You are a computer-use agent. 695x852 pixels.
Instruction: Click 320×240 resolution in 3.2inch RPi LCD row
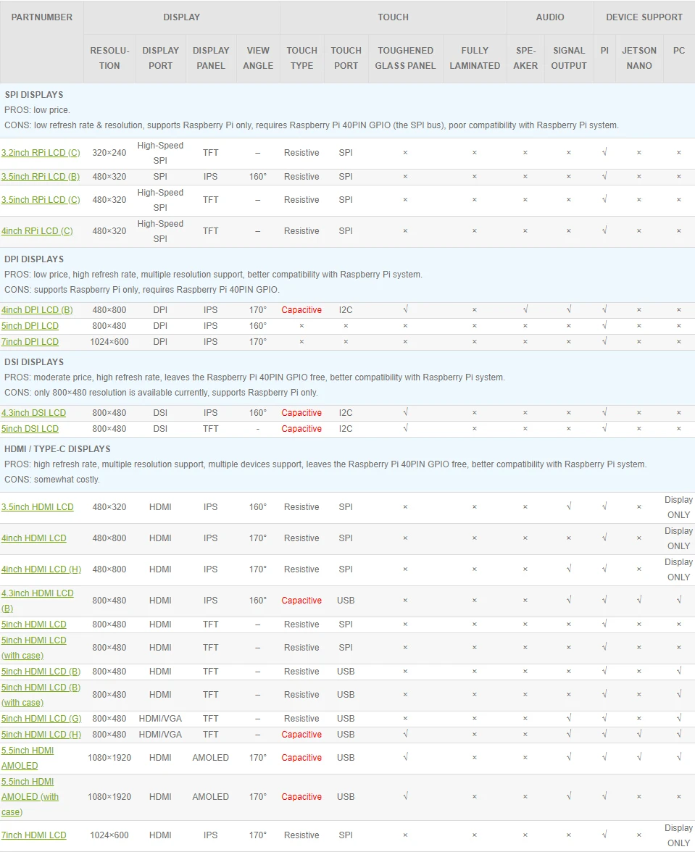point(109,153)
